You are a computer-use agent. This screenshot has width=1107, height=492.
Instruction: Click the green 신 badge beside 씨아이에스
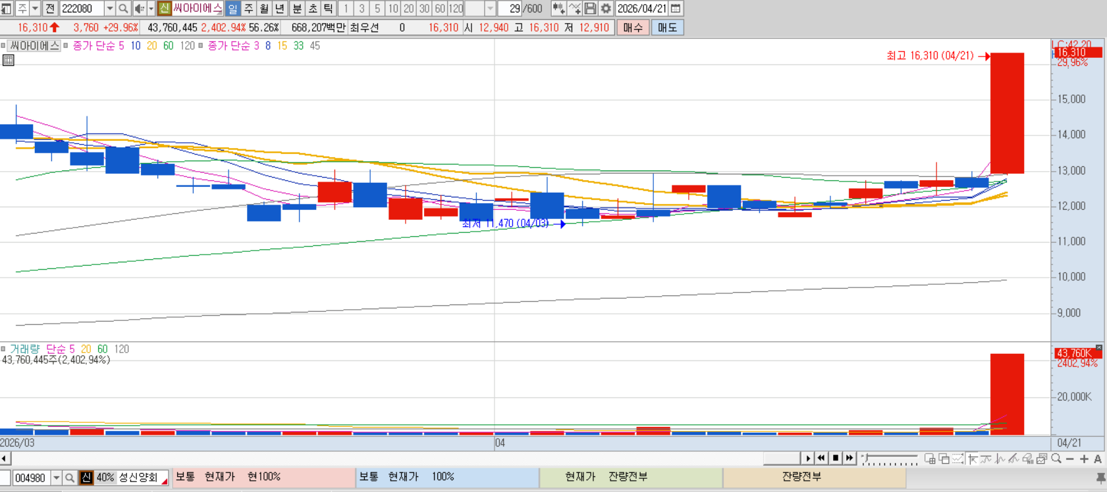click(x=165, y=9)
